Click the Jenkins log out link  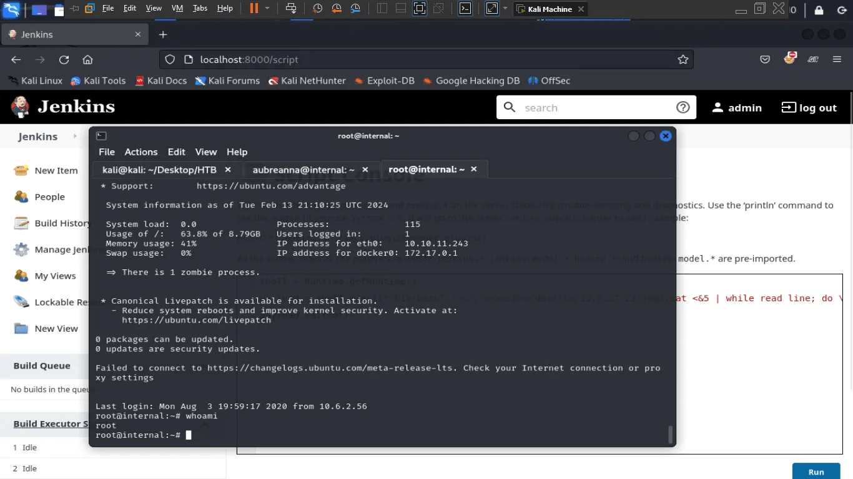pos(809,107)
